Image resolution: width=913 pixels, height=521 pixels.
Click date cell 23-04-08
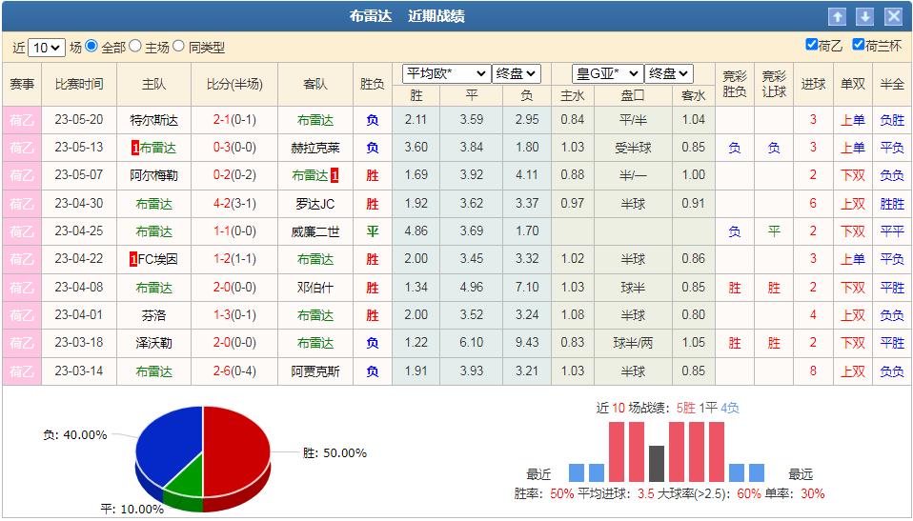pos(79,287)
